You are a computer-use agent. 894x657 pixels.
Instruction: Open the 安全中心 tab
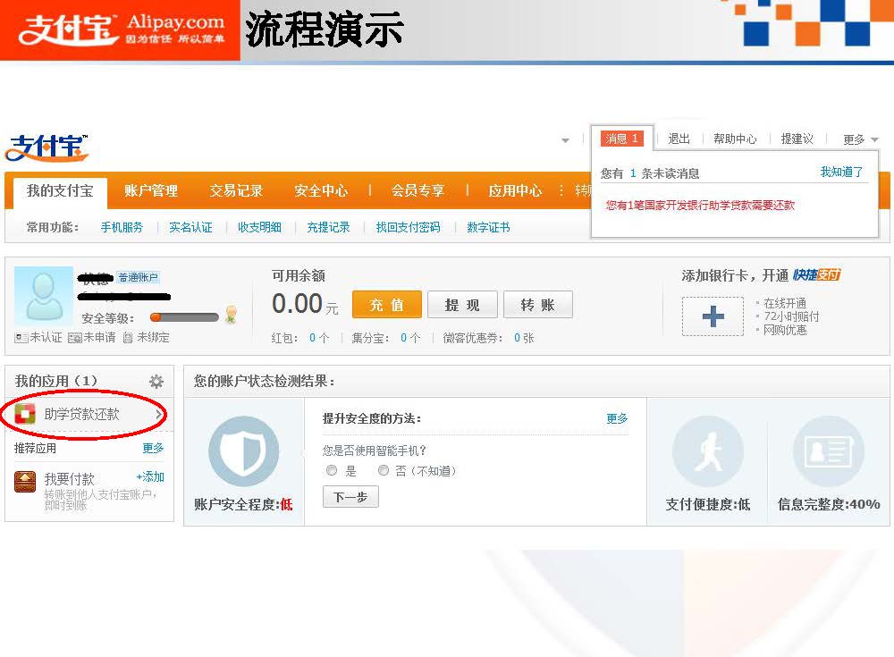click(x=321, y=190)
